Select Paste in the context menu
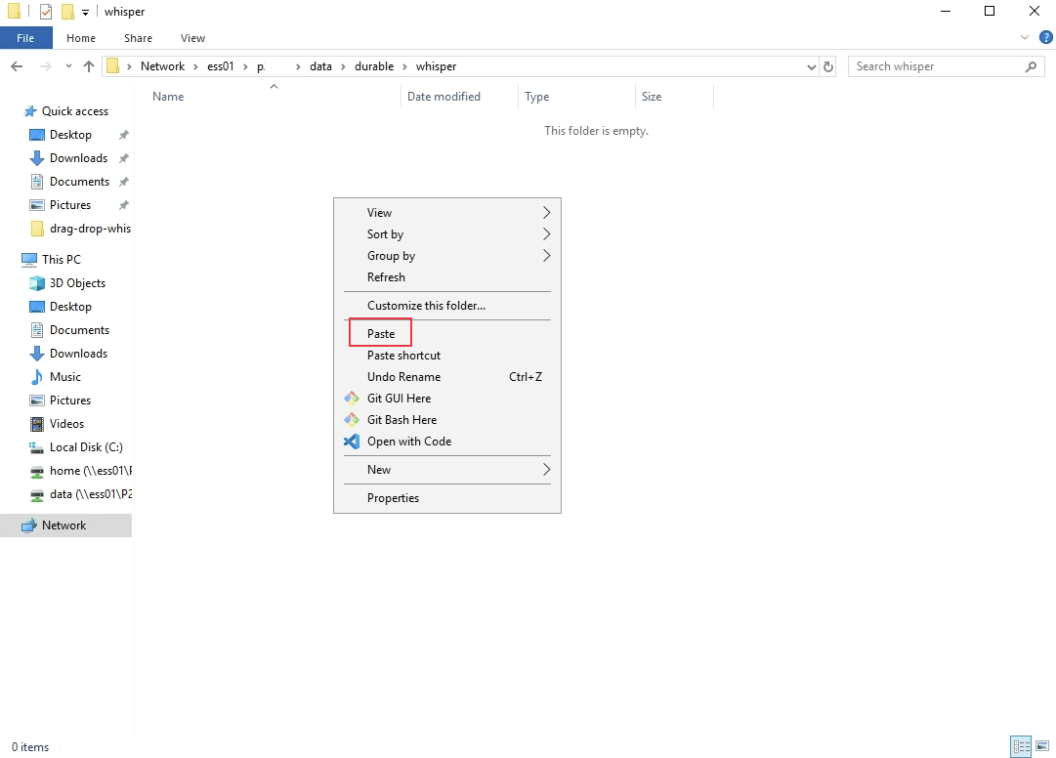Screen dimensions: 1056x758 click(381, 334)
